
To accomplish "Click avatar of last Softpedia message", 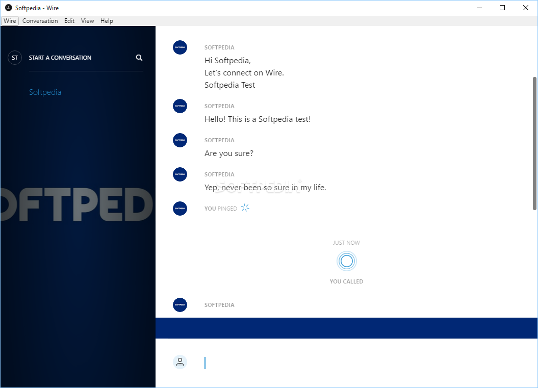I will coord(180,305).
